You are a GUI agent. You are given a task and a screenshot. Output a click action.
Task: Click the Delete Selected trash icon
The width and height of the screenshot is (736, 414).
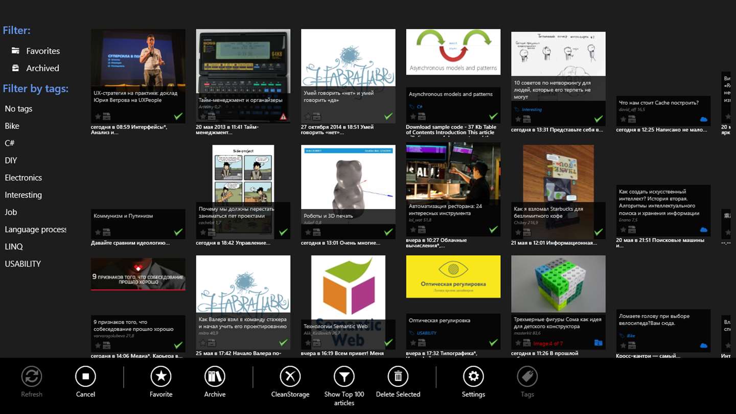(398, 377)
